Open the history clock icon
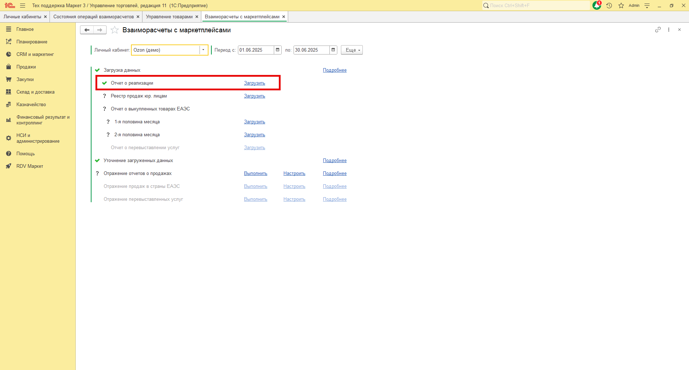Screen dimensions: 689x370 609,5
